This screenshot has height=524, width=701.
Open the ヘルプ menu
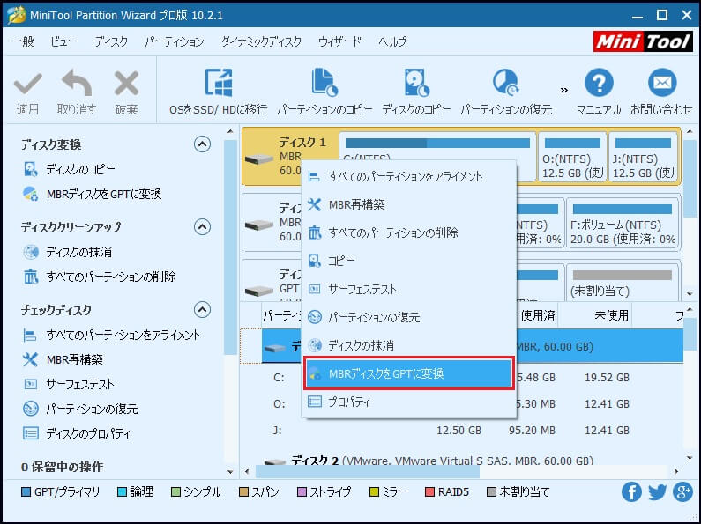click(392, 41)
